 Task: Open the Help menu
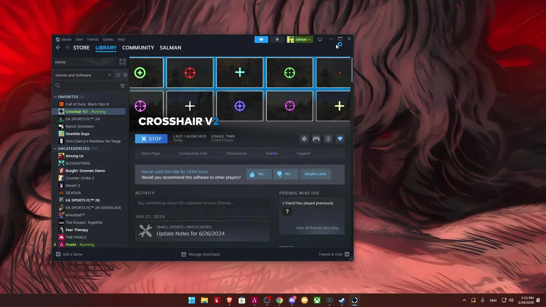(x=121, y=39)
